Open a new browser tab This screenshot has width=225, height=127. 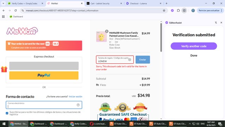point(167,4)
